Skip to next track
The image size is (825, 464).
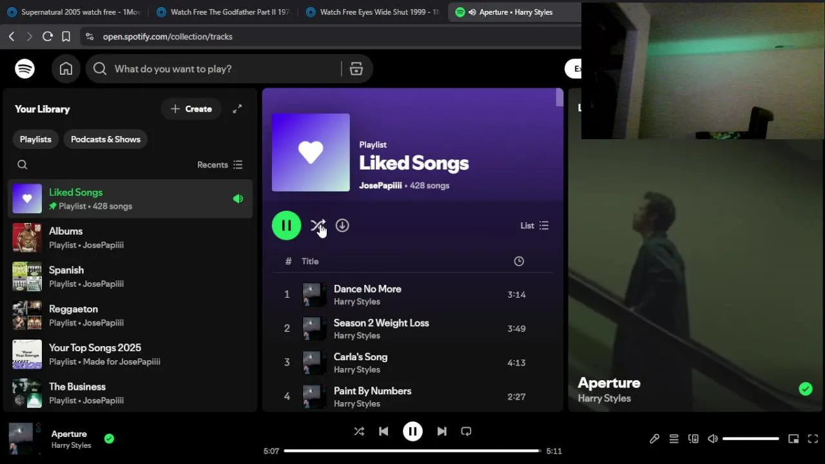[442, 431]
